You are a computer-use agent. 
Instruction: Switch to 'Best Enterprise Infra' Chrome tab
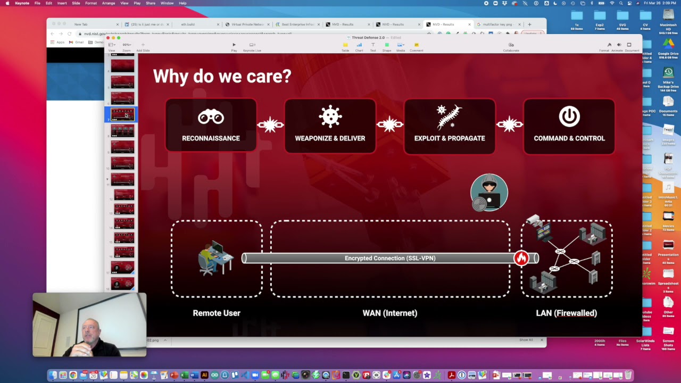click(298, 24)
